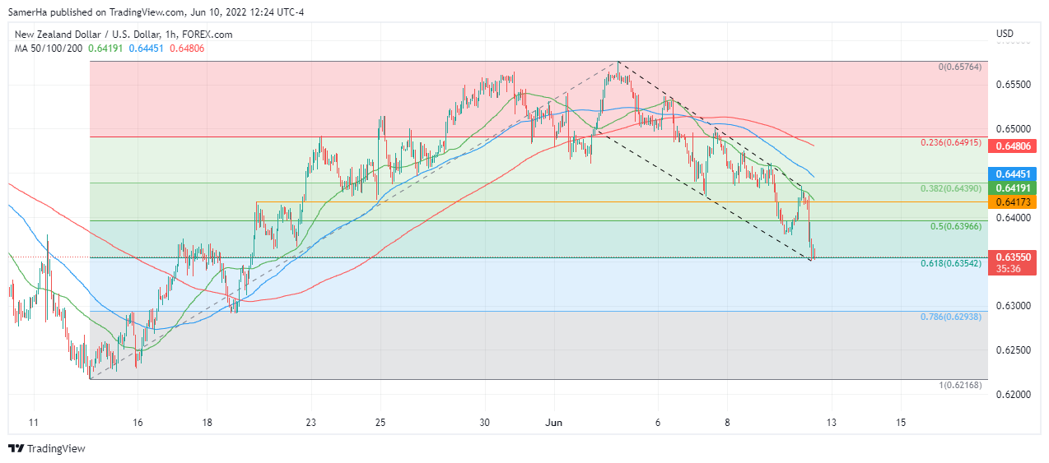Click the Jun marker on the time axis
1049x463 pixels.
[x=552, y=423]
